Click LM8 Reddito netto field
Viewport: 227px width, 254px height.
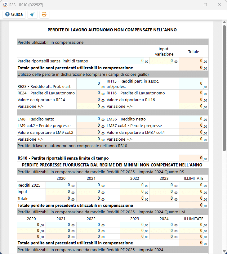[91, 119]
